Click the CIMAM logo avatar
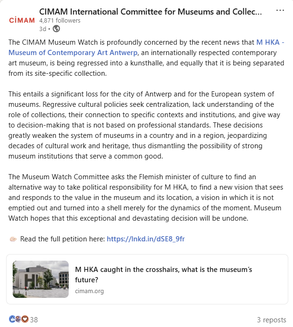Viewport: 293px width, 327px height. click(22, 20)
